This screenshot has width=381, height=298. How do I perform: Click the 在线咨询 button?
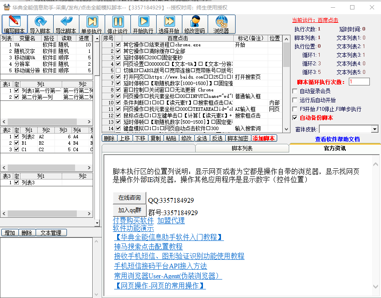(x=129, y=198)
